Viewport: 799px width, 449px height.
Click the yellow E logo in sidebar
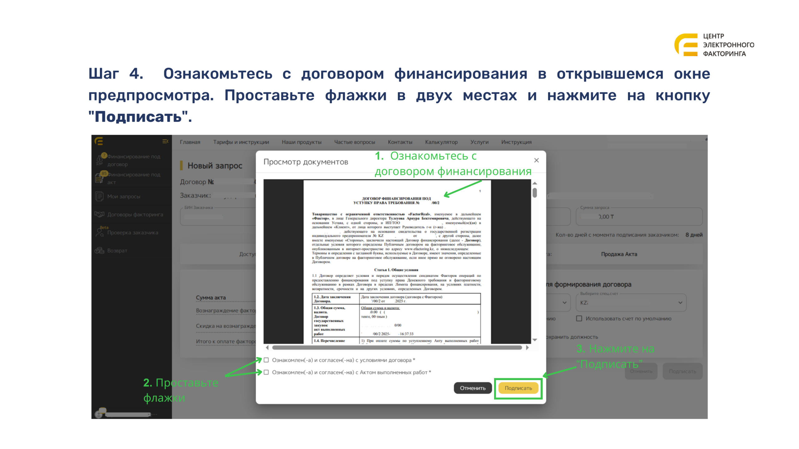coord(99,142)
